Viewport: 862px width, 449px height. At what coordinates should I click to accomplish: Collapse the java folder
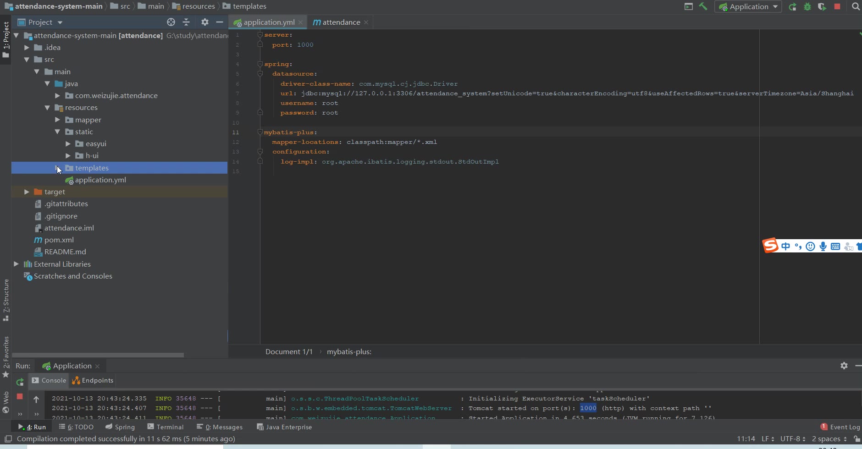point(47,83)
